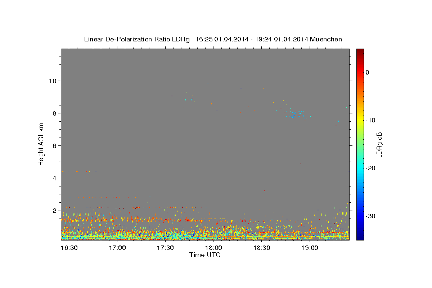Click the colorbar value -20

pyautogui.click(x=371, y=168)
